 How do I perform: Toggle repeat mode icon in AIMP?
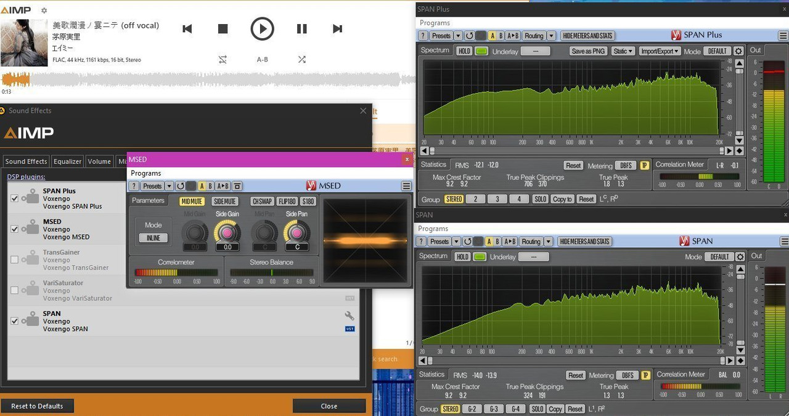(223, 59)
